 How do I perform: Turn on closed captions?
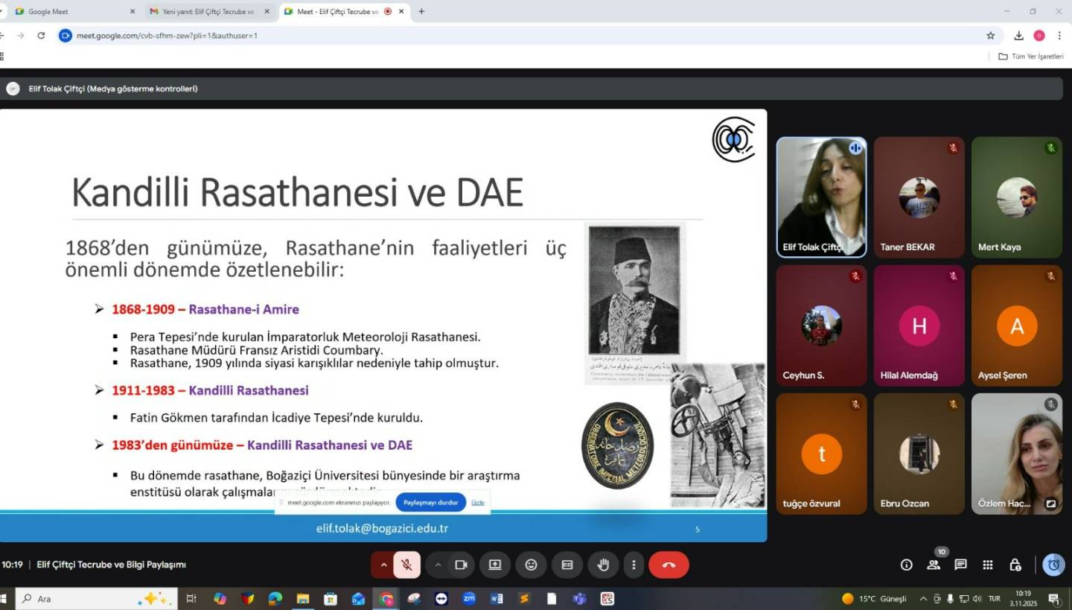point(567,565)
